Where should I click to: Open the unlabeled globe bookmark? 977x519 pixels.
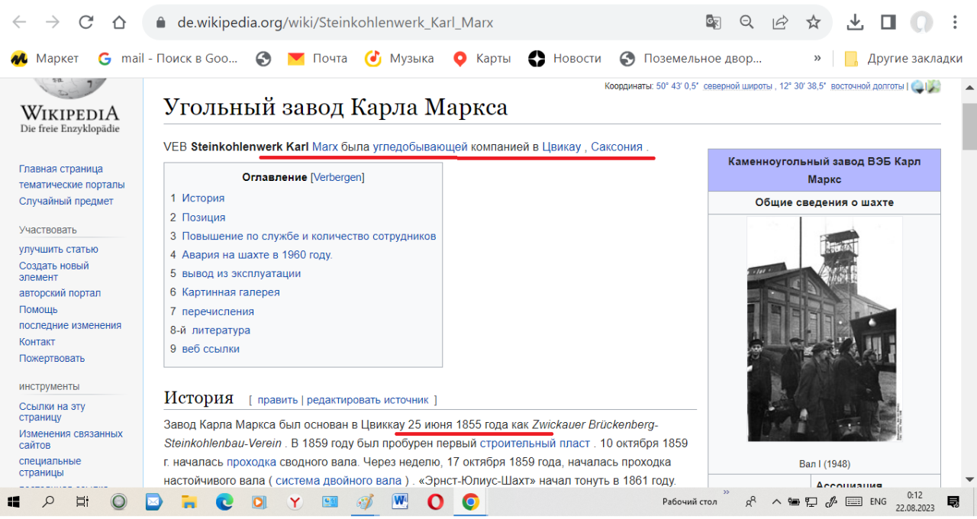tap(263, 58)
